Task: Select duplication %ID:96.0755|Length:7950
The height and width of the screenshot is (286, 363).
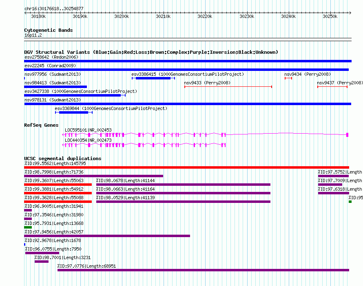Action: (x=53, y=249)
